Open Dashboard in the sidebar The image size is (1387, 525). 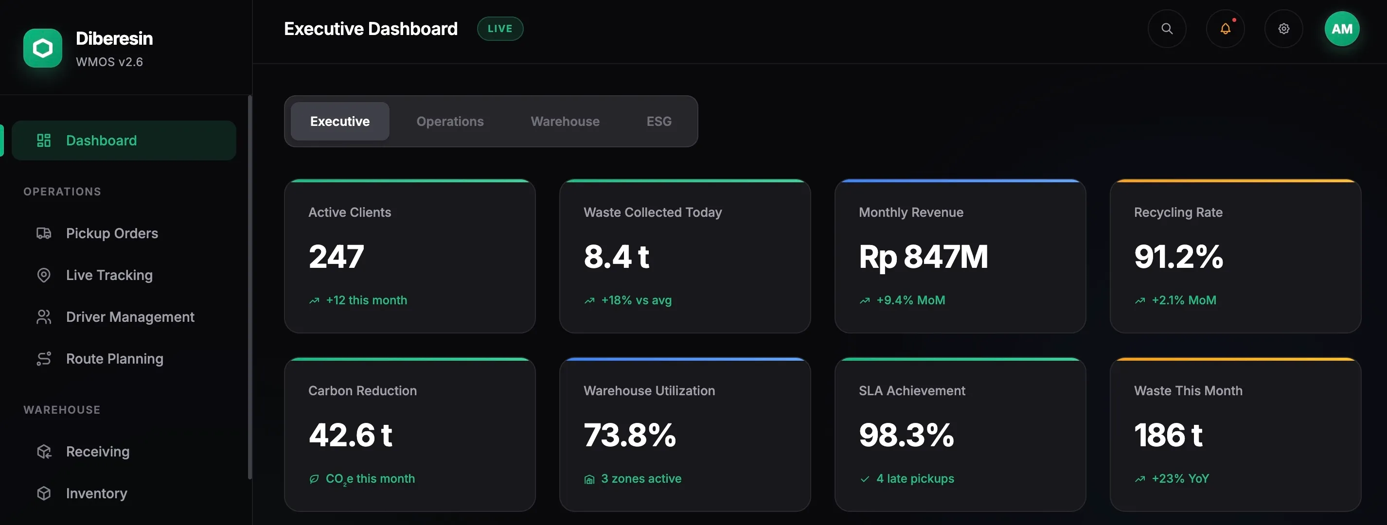click(x=124, y=140)
